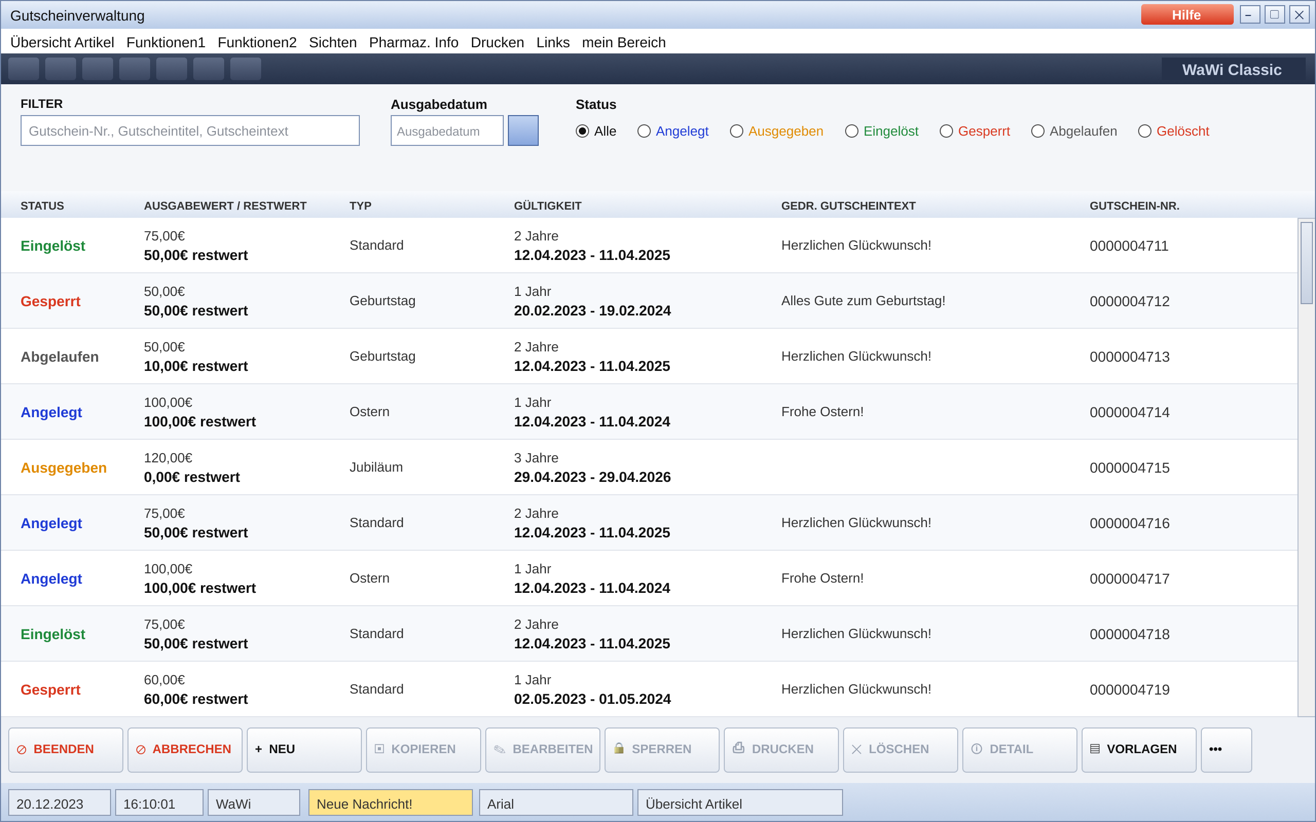Open the three-dots more options button
The image size is (1316, 822).
[1226, 749]
